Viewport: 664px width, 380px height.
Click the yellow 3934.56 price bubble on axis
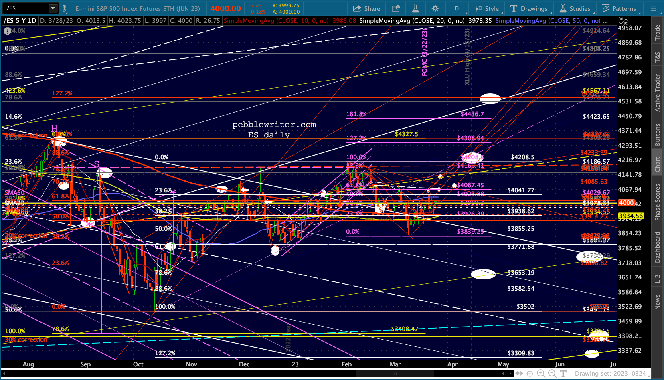click(x=631, y=216)
